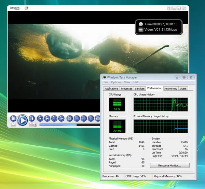Screen dimensions: 205x189
Task: Switch to the Applications tab
Action: pyautogui.click(x=111, y=89)
